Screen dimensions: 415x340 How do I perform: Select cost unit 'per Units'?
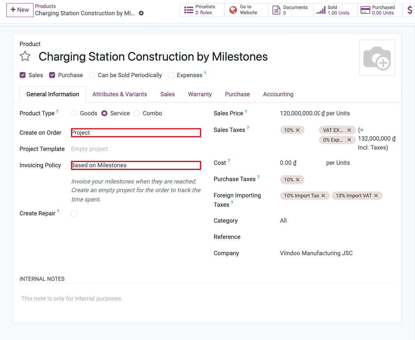click(x=338, y=163)
